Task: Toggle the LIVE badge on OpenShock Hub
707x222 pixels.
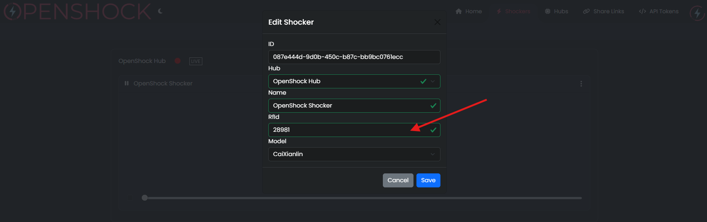Action: click(x=196, y=61)
